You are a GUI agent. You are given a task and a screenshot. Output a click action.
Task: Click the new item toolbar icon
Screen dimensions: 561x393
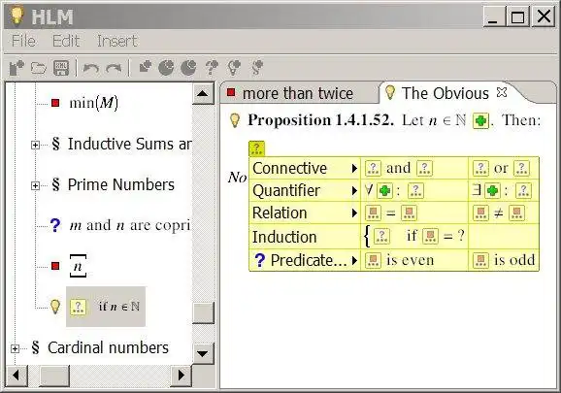(x=16, y=67)
